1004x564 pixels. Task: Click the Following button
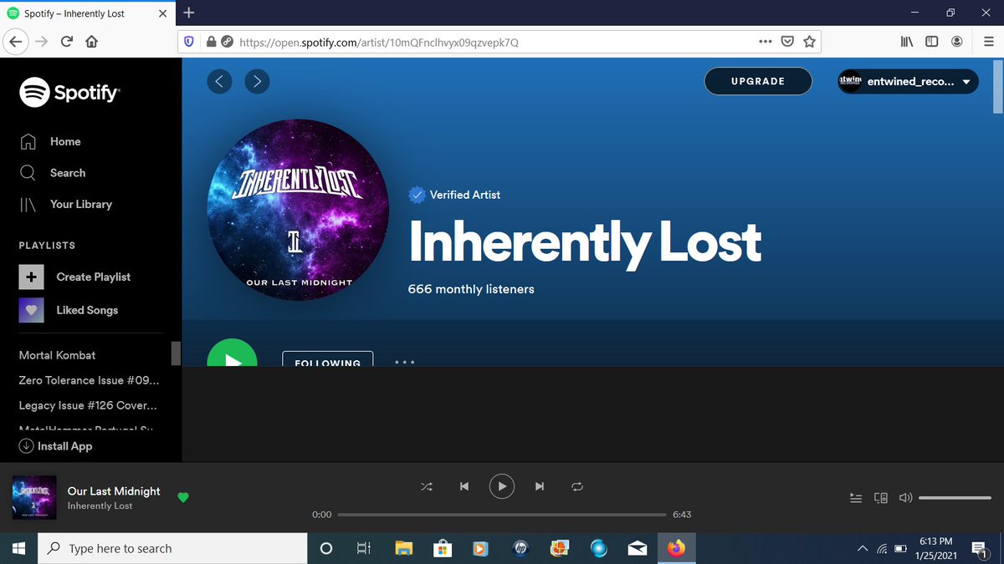[x=327, y=363]
